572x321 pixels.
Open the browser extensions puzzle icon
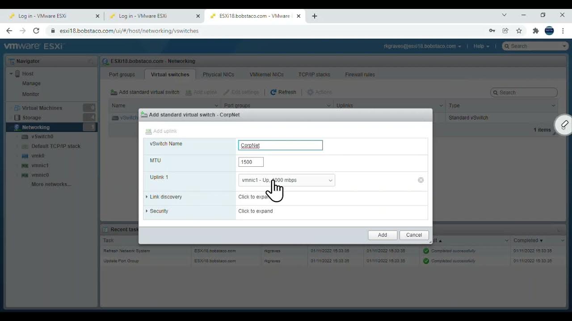click(x=536, y=31)
